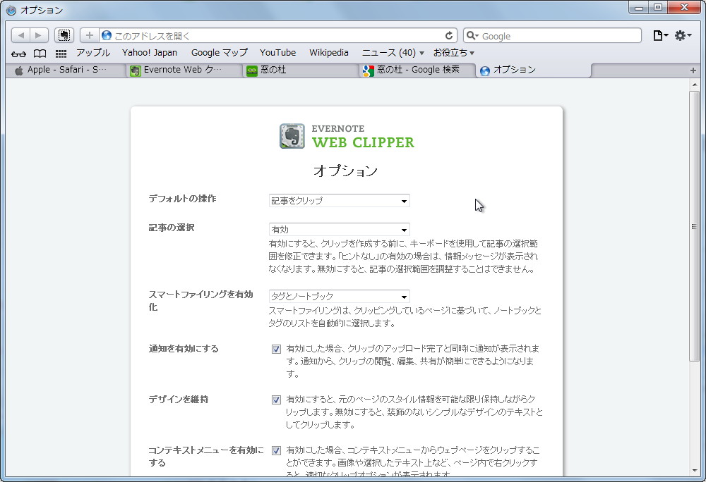Go back using the back arrow button
Image resolution: width=706 pixels, height=482 pixels.
pos(20,35)
